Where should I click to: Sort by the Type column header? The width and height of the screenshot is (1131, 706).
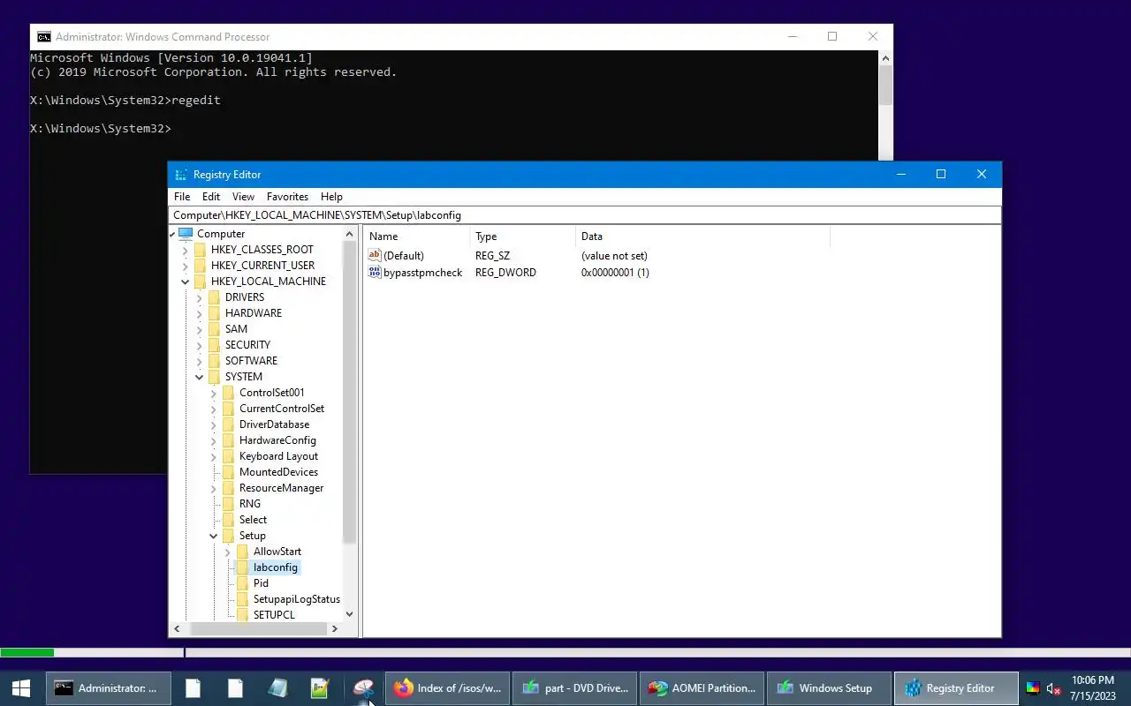coord(523,237)
